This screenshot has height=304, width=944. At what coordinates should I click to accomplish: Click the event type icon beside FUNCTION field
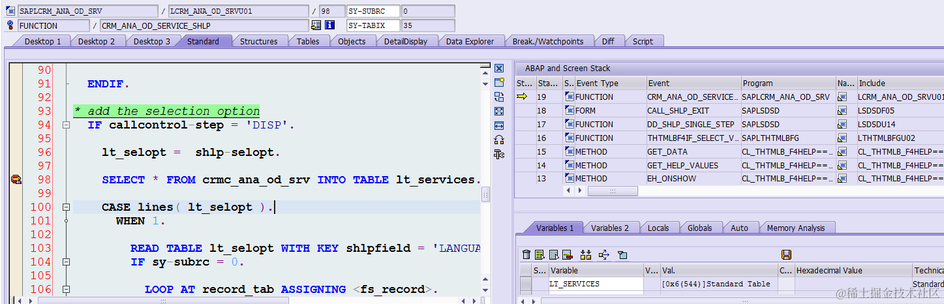point(10,25)
